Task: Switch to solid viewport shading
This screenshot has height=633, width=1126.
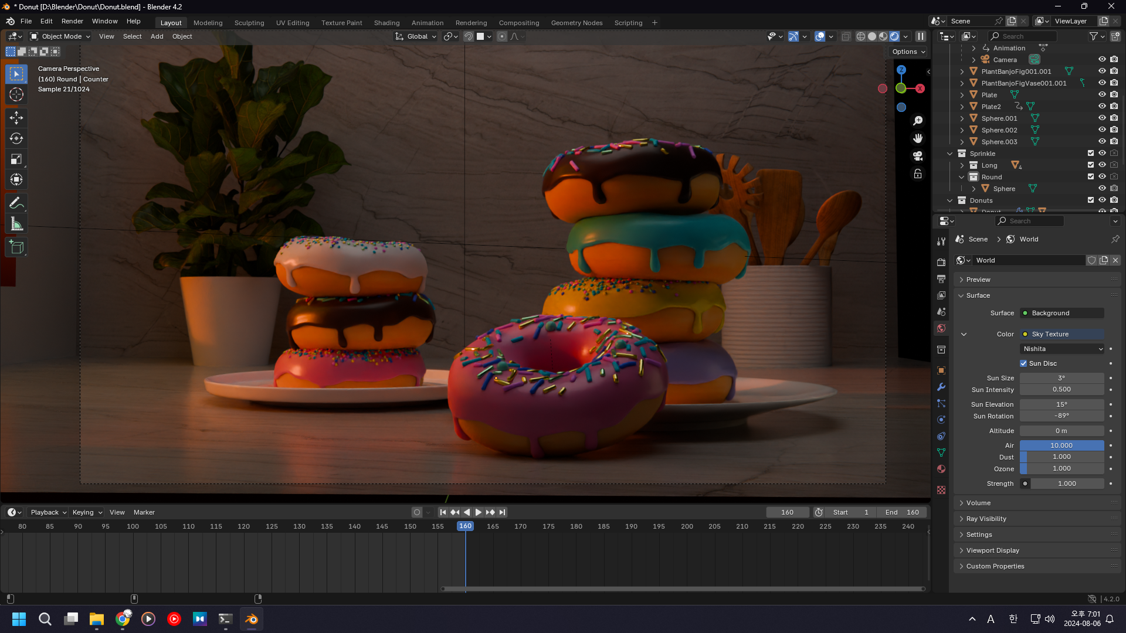Action: point(872,36)
